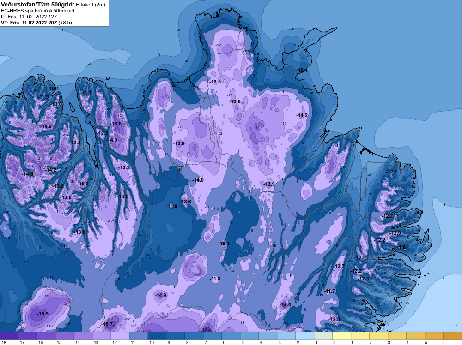Image resolution: width=462 pixels, height=345 pixels.
Task: Click the -12.5 temperature label
Action: coord(103,133)
